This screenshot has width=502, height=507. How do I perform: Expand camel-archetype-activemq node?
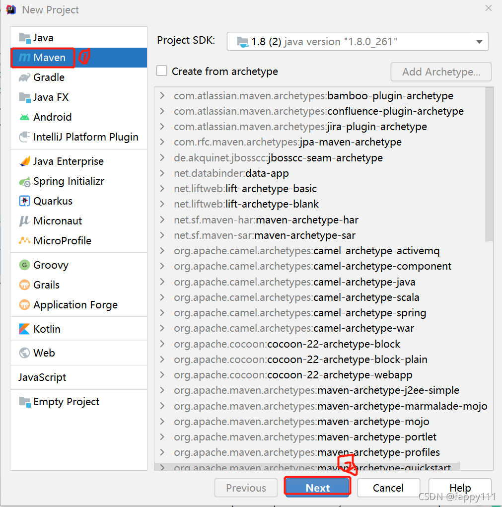tap(162, 251)
